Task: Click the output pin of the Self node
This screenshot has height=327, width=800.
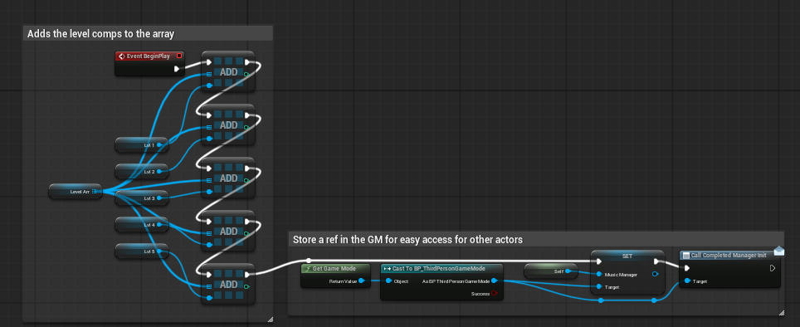Action: (x=568, y=271)
